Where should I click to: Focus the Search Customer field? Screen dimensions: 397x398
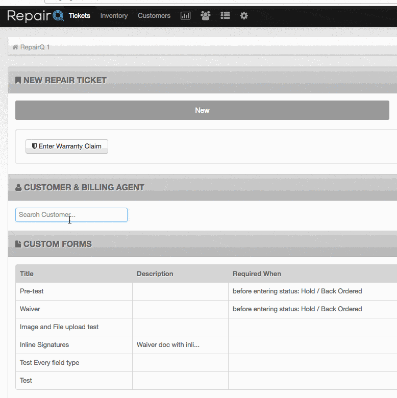71,215
